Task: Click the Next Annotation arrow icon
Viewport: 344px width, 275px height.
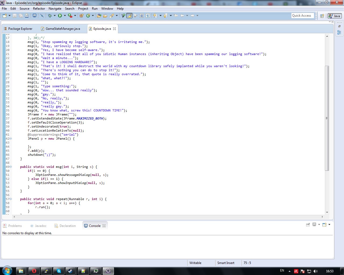Action: point(155,16)
